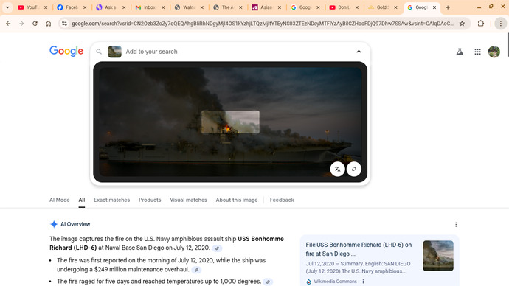Open Search Labs flask icon
Image resolution: width=509 pixels, height=286 pixels.
point(460,52)
